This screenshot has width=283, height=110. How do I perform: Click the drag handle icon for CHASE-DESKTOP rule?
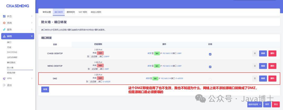pos(255,53)
